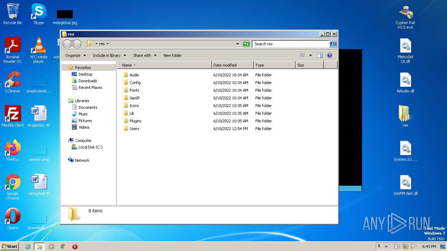Expand the address bar history dropdown
Image resolution: width=447 pixels, height=251 pixels.
click(x=237, y=44)
